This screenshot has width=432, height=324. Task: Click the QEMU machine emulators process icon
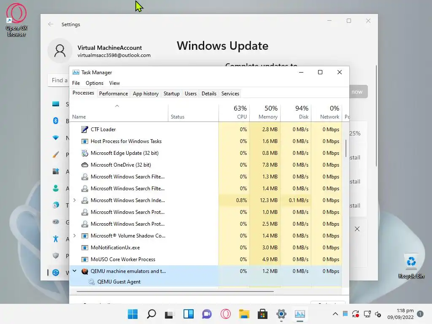coord(84,271)
